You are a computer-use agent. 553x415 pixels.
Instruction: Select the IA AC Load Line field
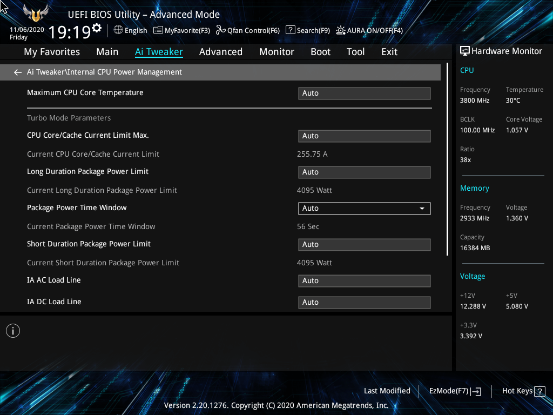pyautogui.click(x=364, y=281)
